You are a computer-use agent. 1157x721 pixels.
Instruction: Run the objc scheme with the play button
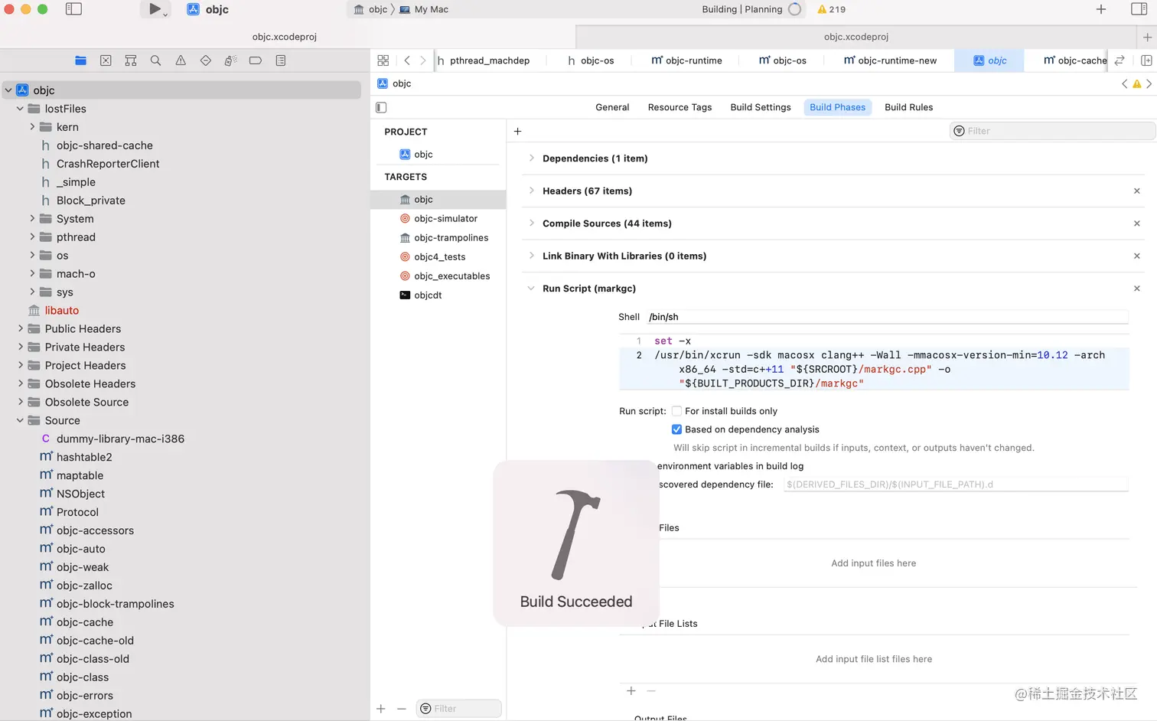tap(155, 9)
